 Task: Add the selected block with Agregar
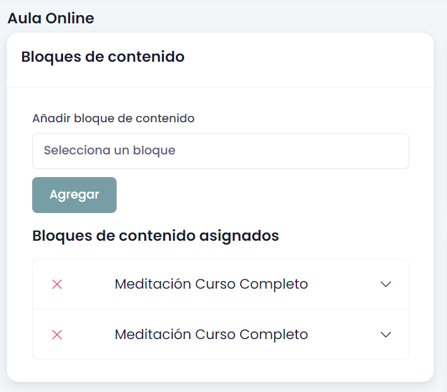coord(74,195)
